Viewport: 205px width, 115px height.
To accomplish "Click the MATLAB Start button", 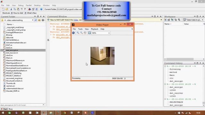I will click(x=4, y=109).
